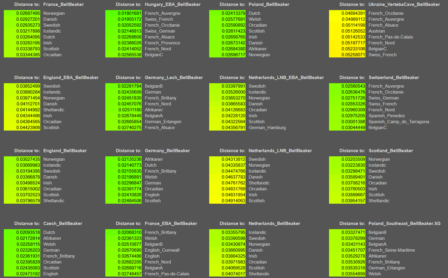448x278 pixels.
Task: Click the French_Provence population label
Action: (162, 43)
